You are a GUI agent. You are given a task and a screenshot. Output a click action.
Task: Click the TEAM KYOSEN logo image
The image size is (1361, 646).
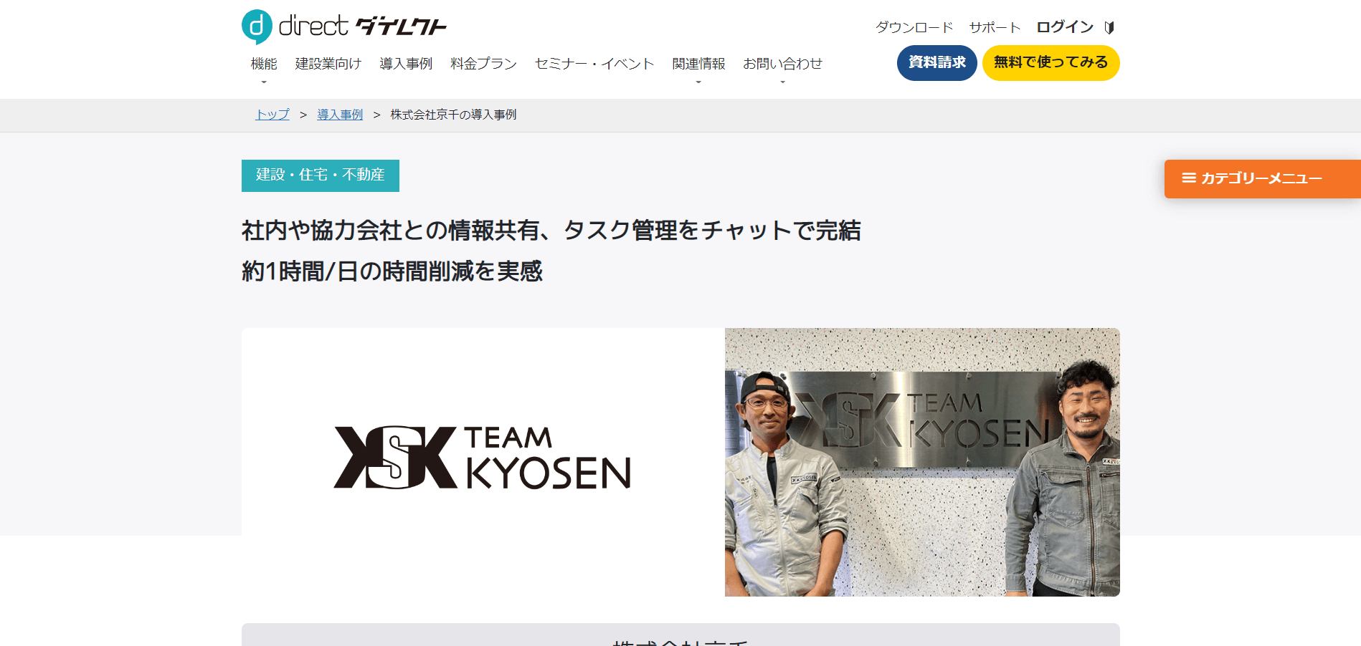483,458
